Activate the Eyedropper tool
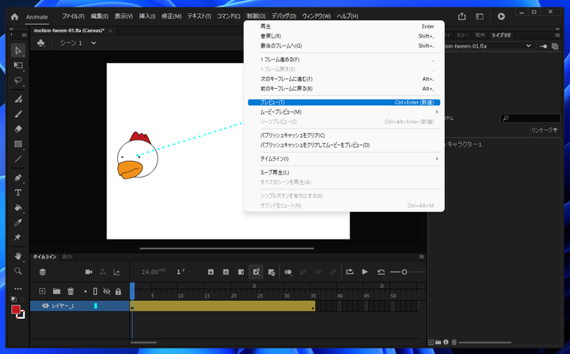The width and height of the screenshot is (570, 354). coord(18,222)
